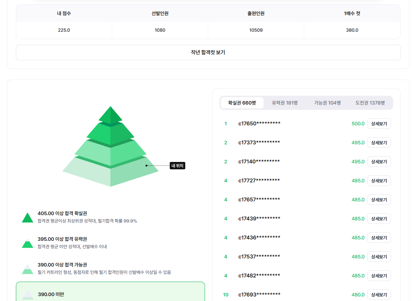
Task: Click the 내 점수 column header
Action: pyautogui.click(x=64, y=13)
